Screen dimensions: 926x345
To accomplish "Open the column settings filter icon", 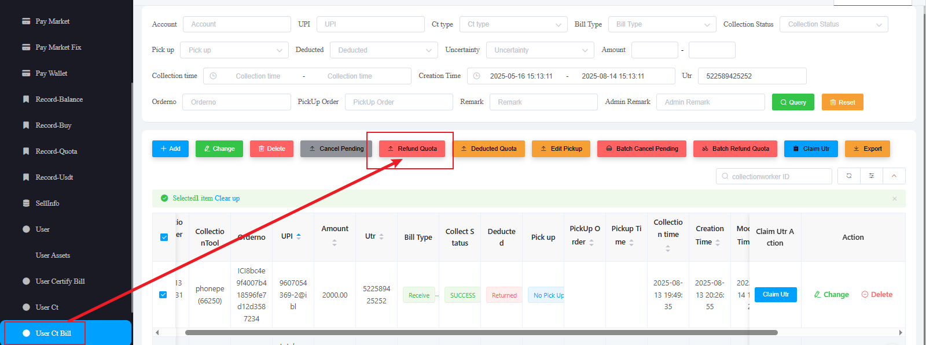I will click(872, 176).
